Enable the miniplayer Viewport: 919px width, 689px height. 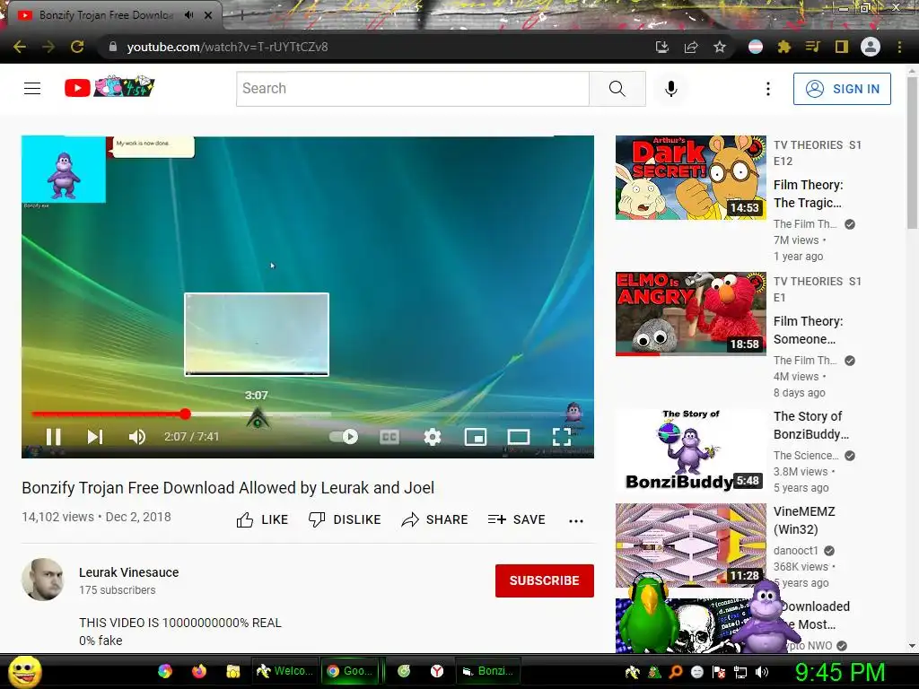click(x=476, y=437)
